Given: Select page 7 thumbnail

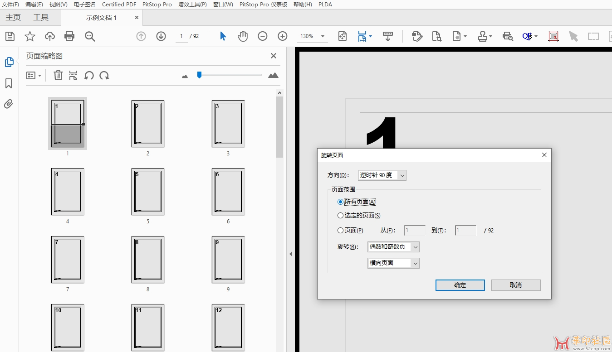Looking at the screenshot, I should (68, 260).
